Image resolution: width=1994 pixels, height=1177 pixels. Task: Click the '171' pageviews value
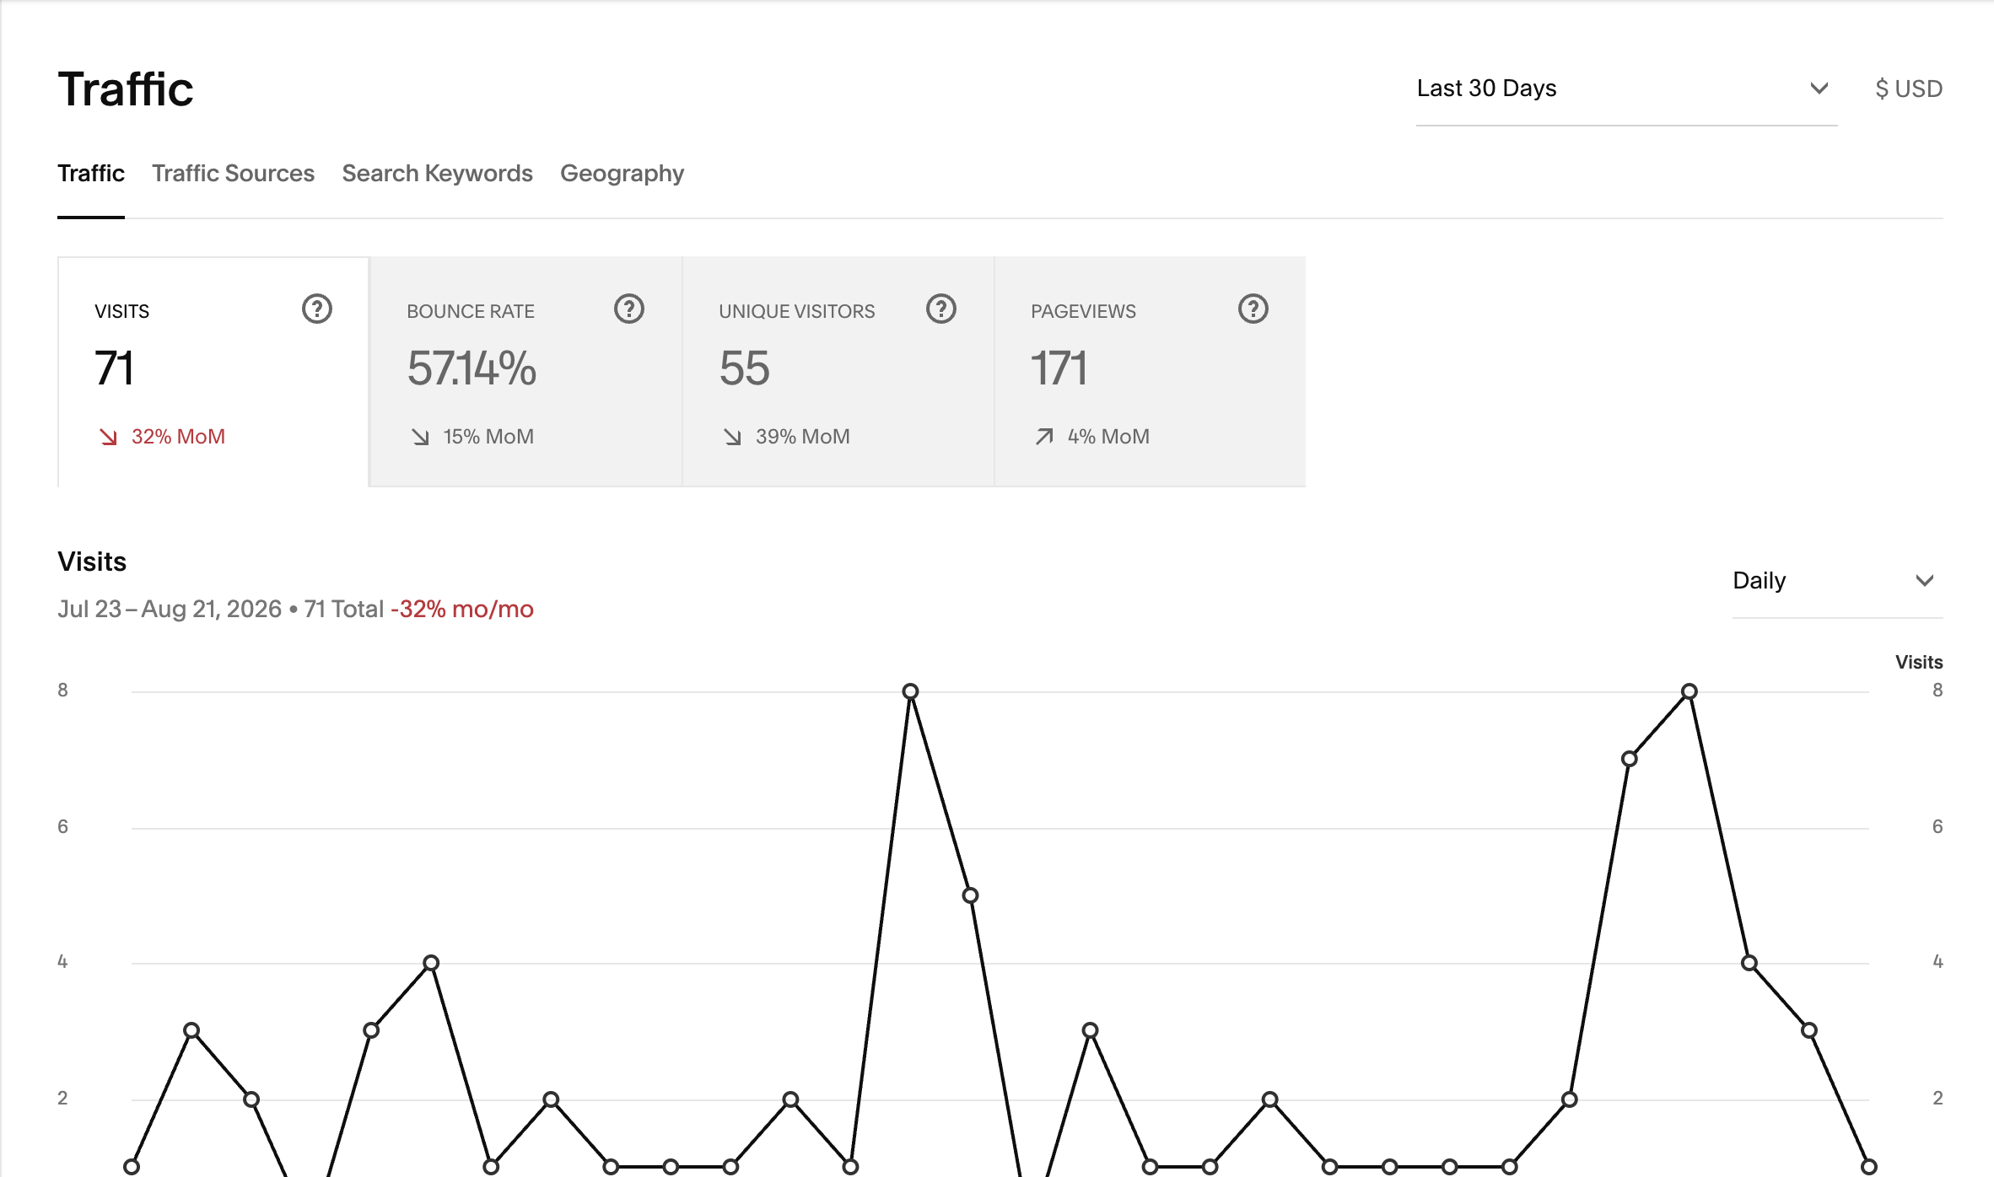1059,368
